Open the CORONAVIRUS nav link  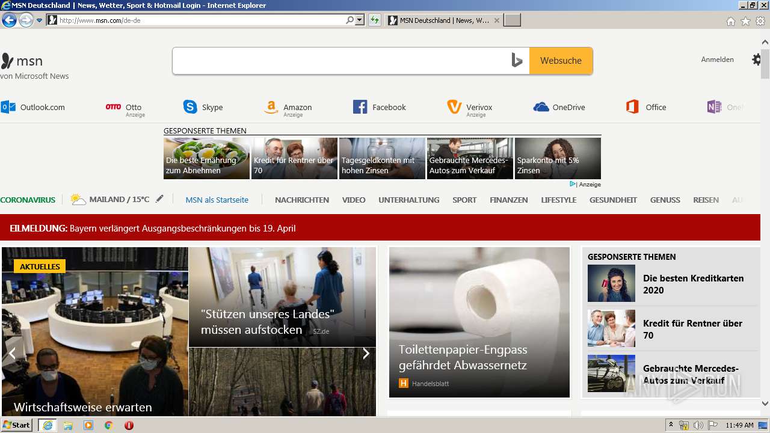click(x=28, y=200)
